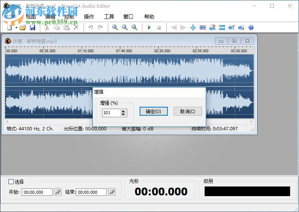The image size is (299, 212).
Task: Open the 帮助 menu
Action: [x=149, y=17]
